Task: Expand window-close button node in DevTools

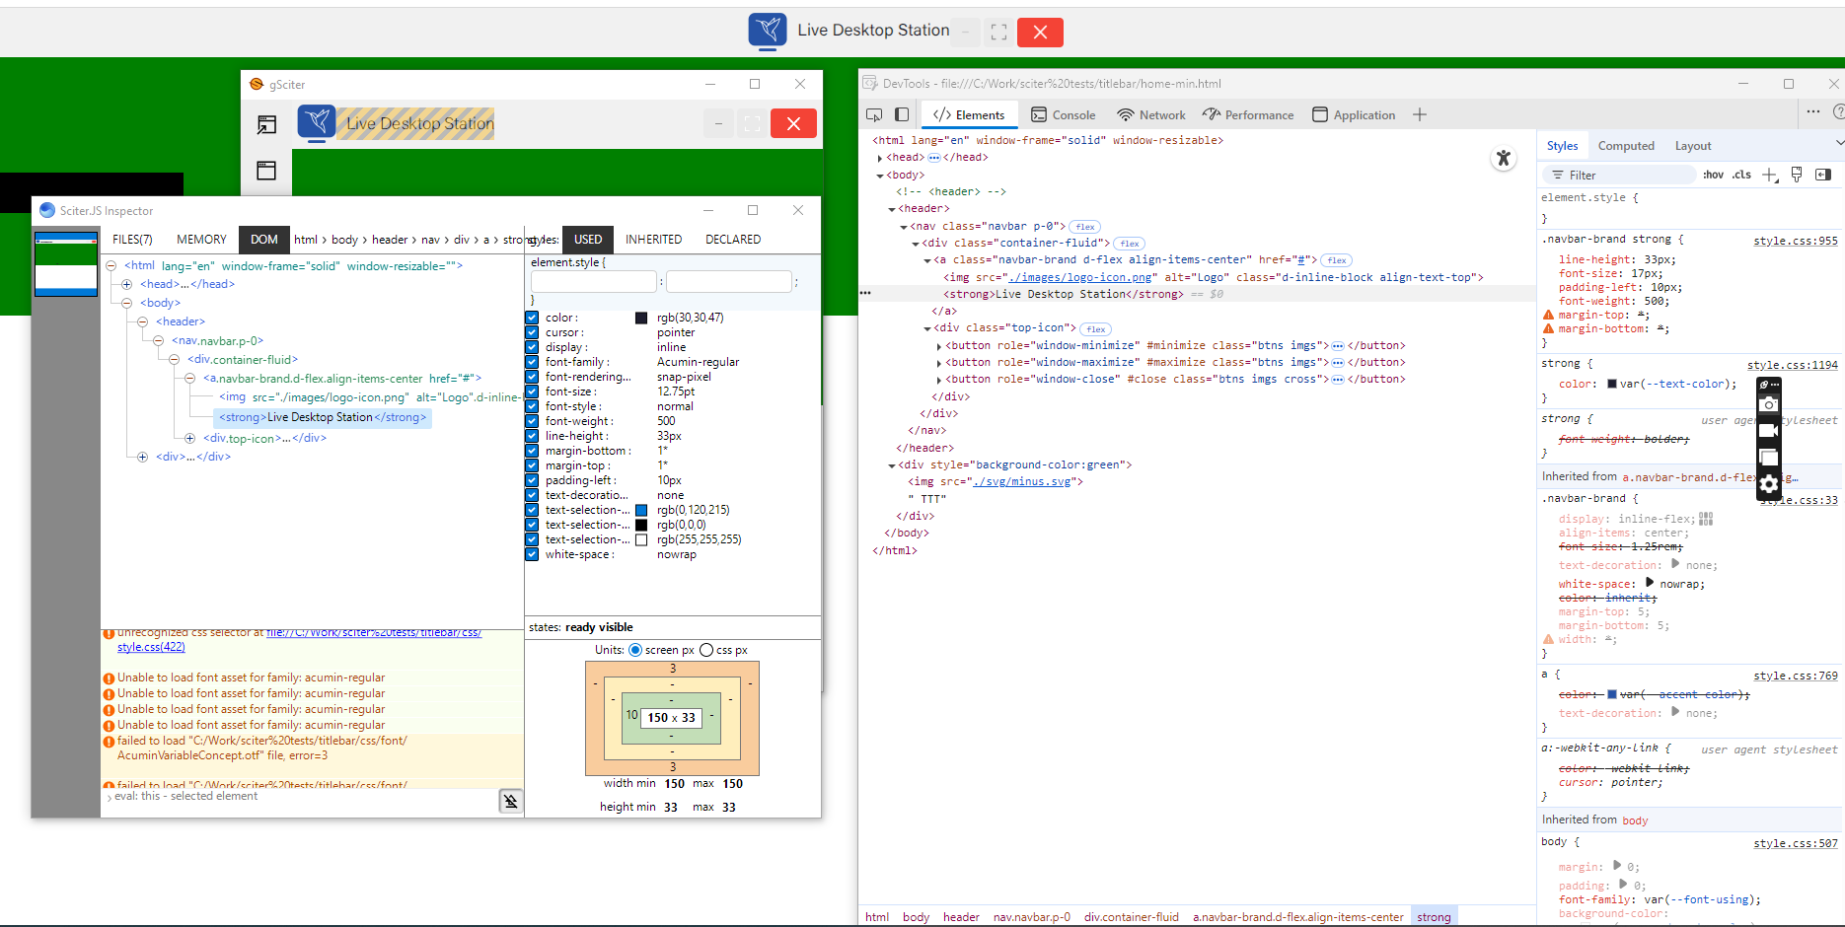Action: [938, 380]
